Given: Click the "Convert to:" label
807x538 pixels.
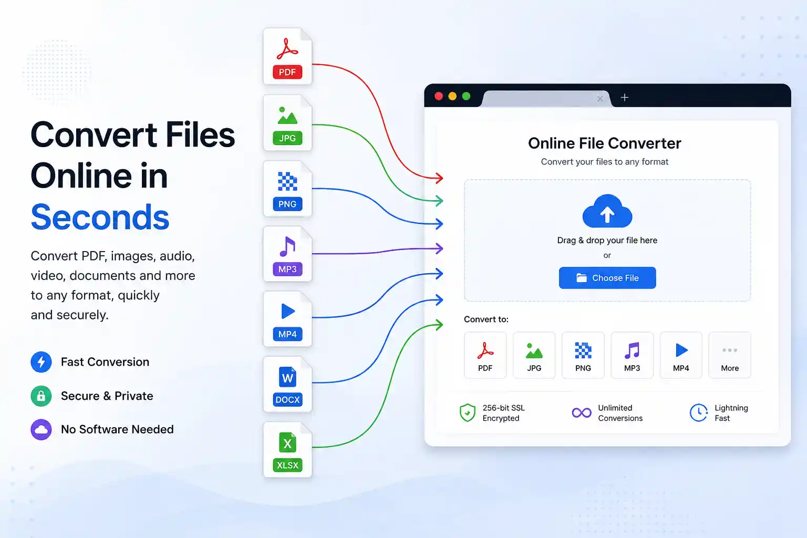Looking at the screenshot, I should click(x=486, y=319).
